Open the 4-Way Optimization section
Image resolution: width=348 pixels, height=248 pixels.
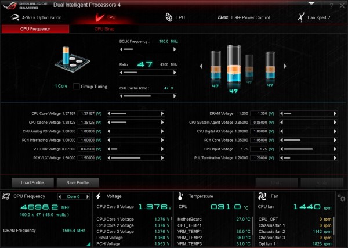click(x=36, y=17)
